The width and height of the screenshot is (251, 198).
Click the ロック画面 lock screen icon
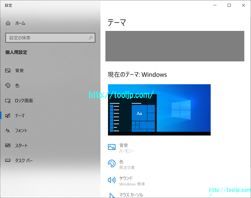click(8, 101)
